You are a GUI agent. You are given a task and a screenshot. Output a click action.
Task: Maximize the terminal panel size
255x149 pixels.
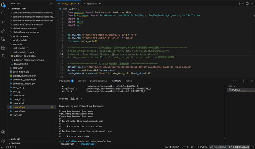(247, 81)
